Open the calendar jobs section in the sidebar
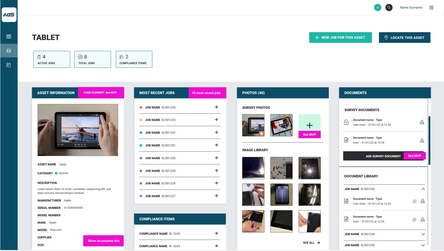444x251 pixels. point(9,64)
